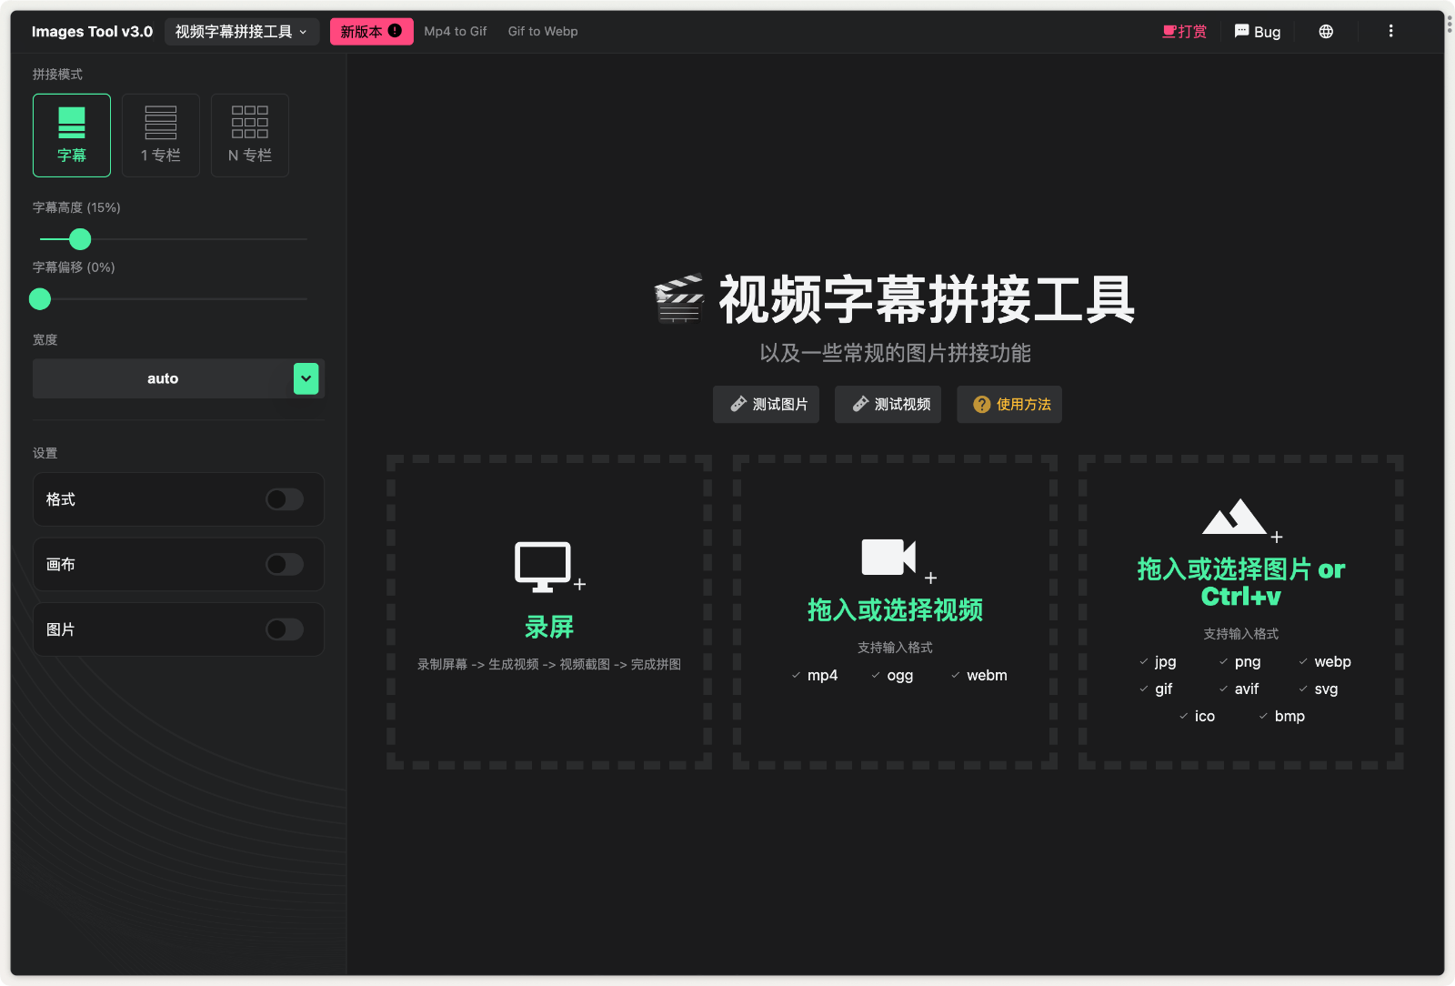Switch to the 1 专栏 stitching mode
1455x986 pixels.
160,135
